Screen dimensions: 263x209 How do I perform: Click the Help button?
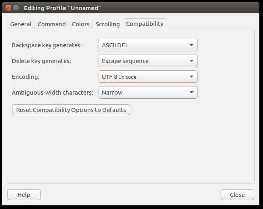point(24,195)
